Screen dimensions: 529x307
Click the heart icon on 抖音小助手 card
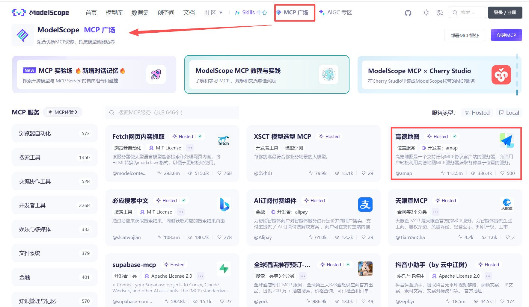click(x=502, y=301)
